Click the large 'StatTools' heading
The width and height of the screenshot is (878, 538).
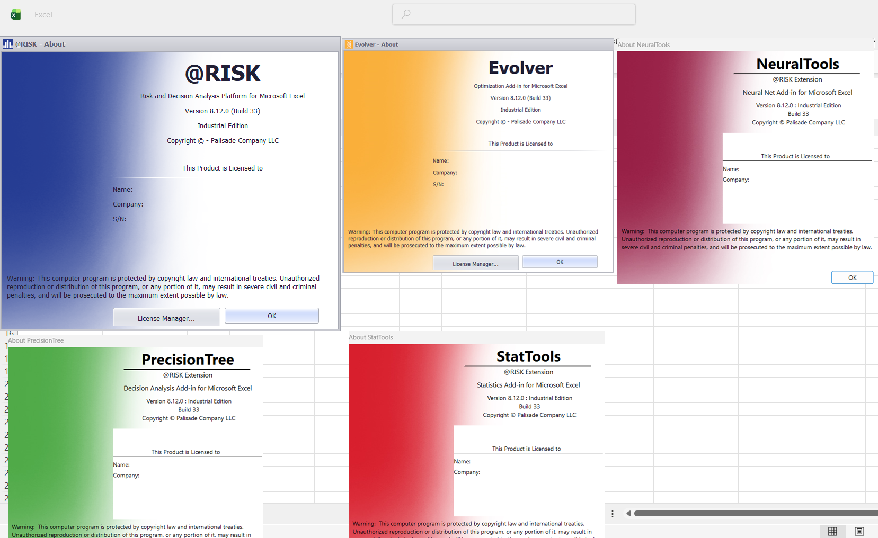528,356
